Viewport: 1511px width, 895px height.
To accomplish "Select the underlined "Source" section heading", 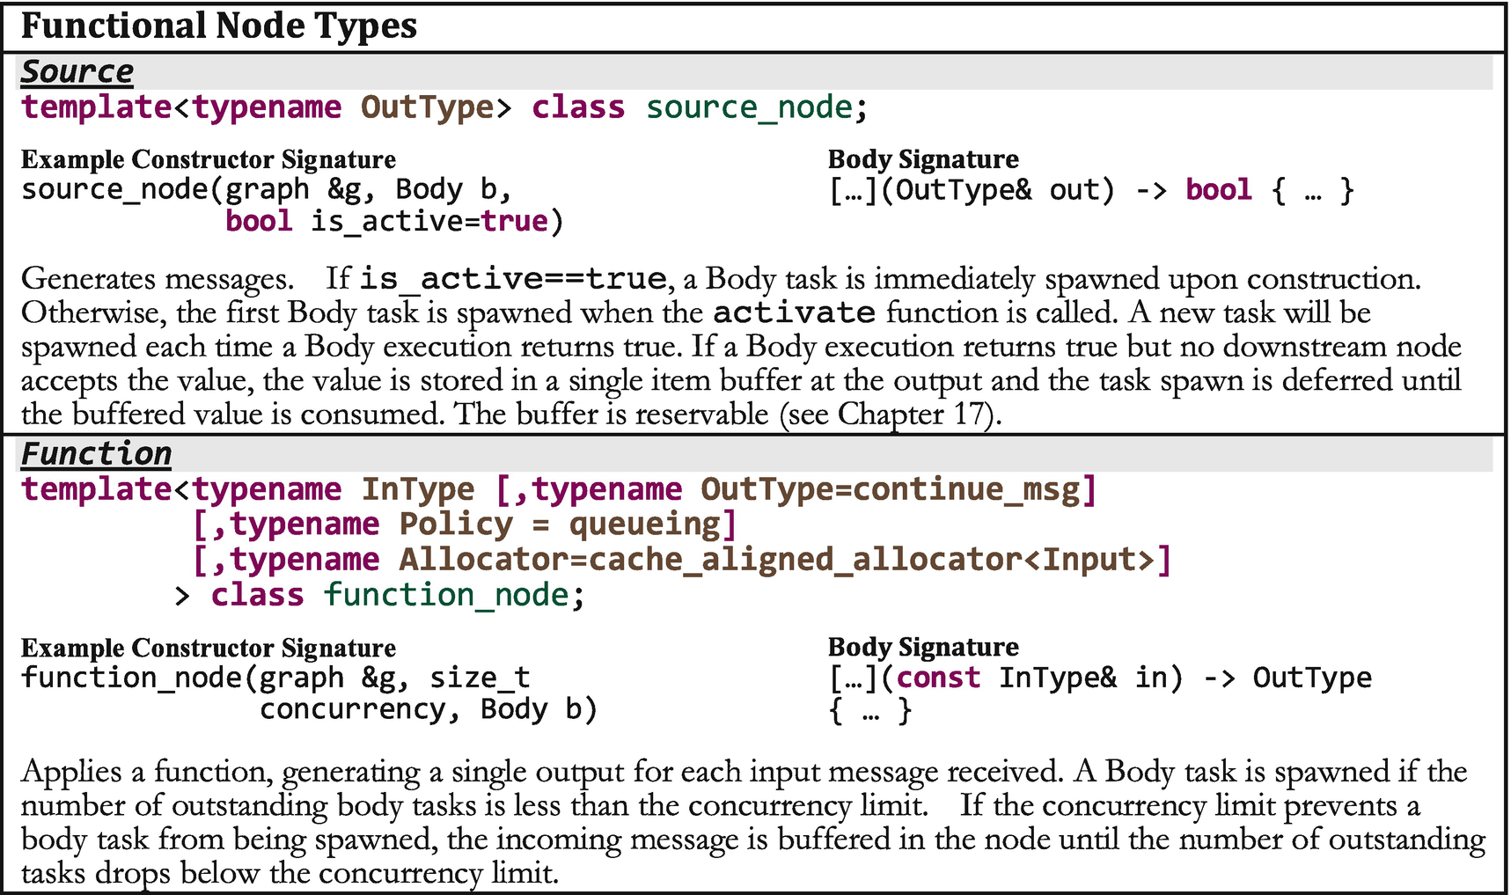I will (77, 71).
